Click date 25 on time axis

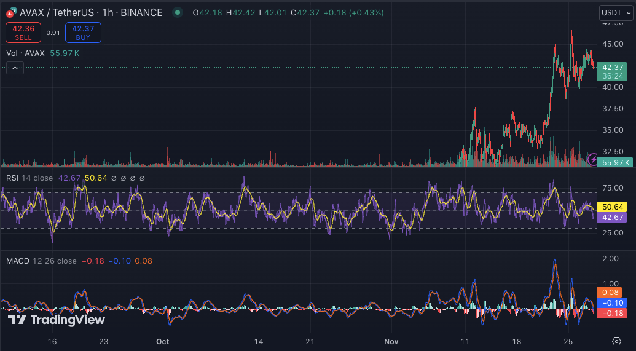568,341
